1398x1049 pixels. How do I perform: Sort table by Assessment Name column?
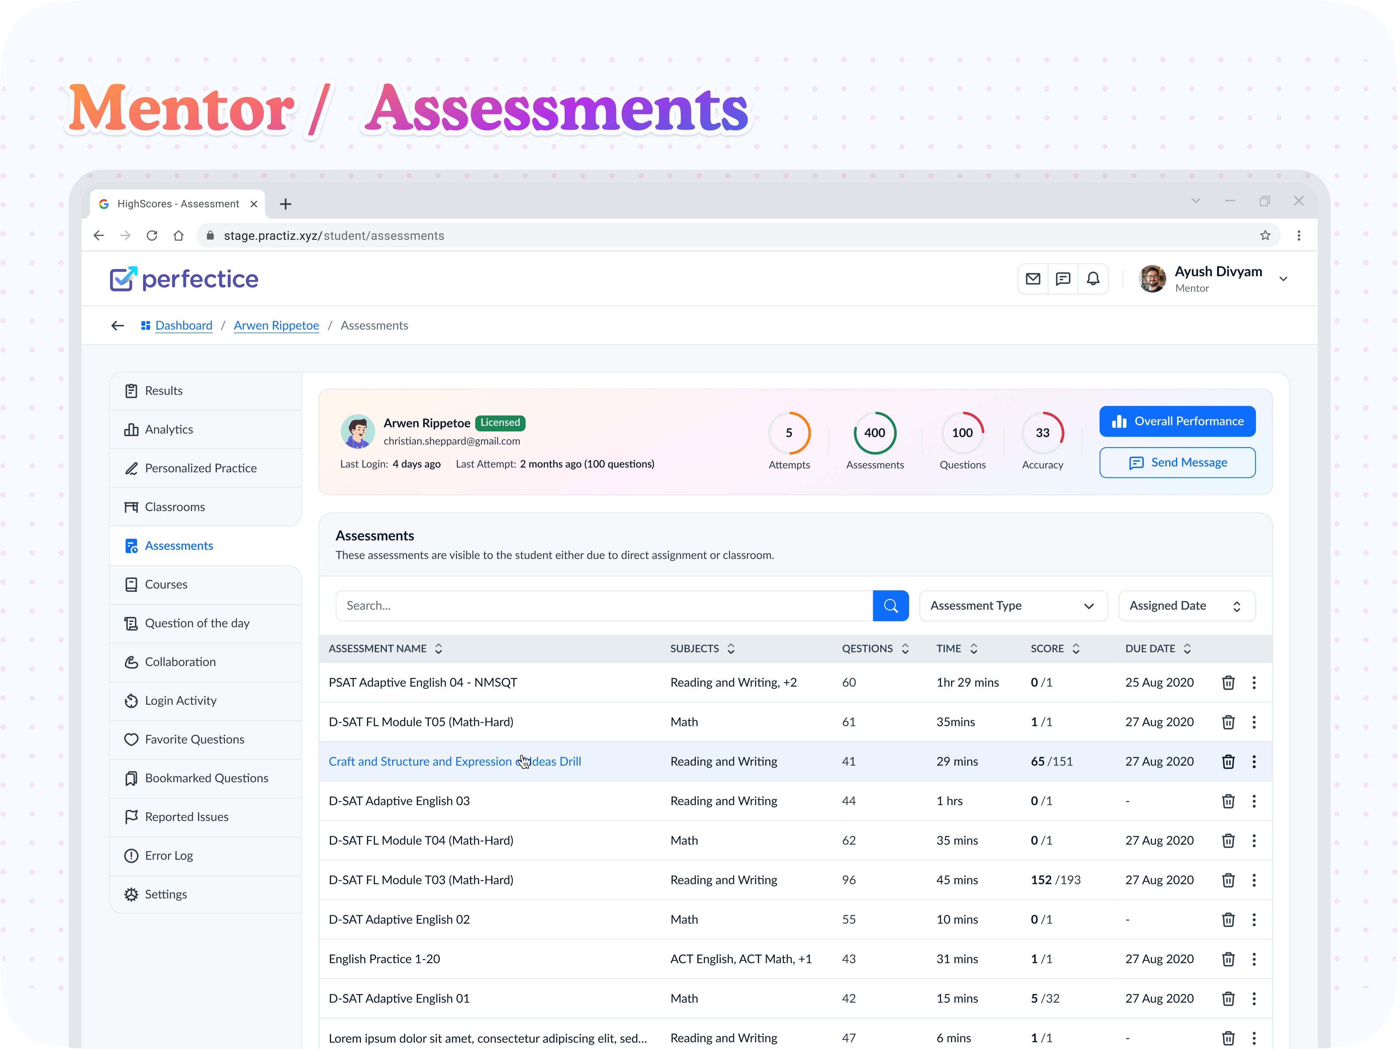[x=438, y=649]
